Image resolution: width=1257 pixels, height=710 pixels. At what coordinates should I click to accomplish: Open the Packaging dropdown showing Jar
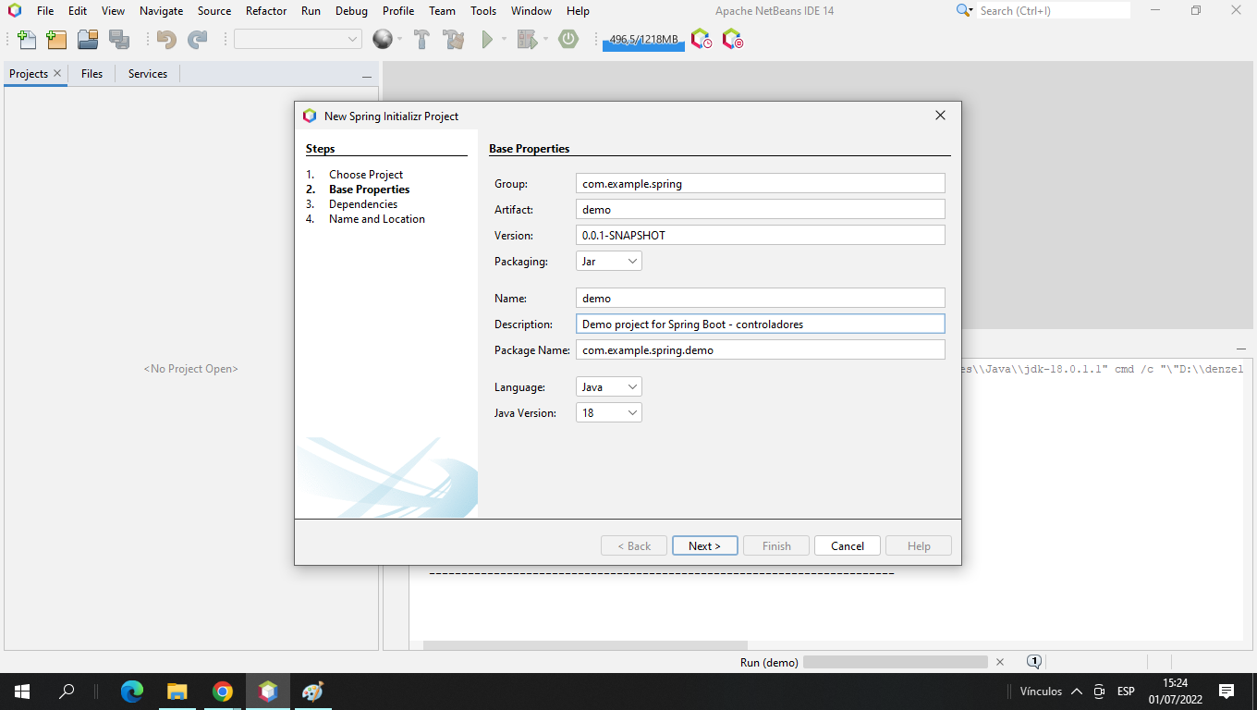click(609, 262)
